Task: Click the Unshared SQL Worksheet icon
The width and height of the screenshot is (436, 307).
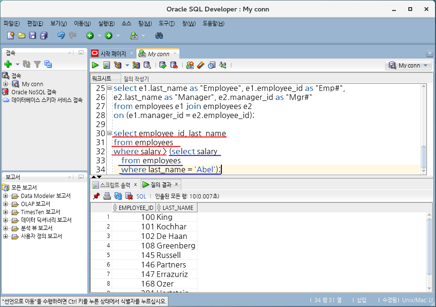Action: [190, 65]
